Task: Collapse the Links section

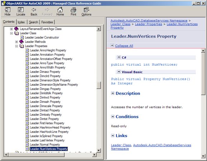Action: click(112, 136)
